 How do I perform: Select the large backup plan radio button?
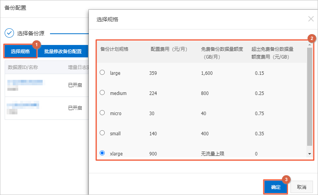tap(102, 72)
